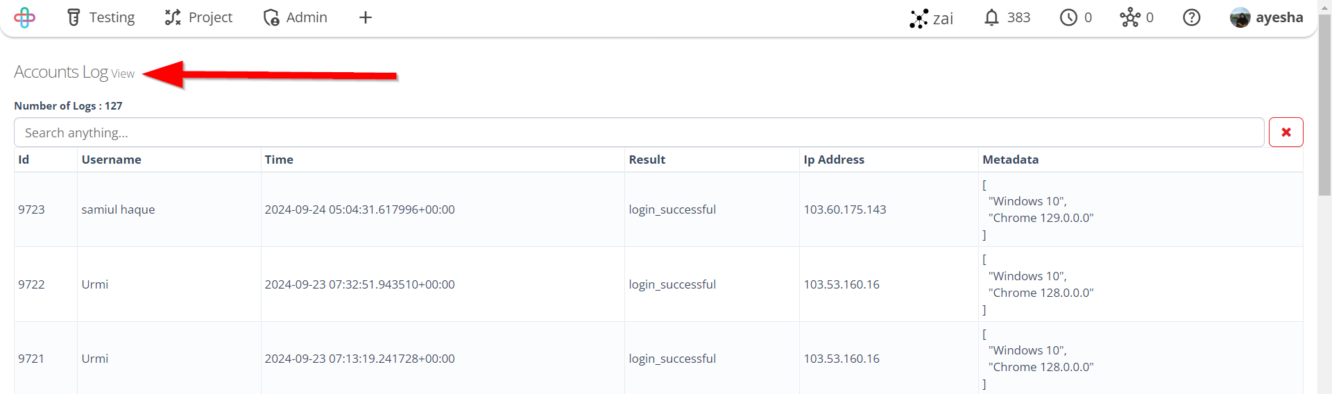Select log row with Id 9723
This screenshot has width=1332, height=394.
coord(658,209)
